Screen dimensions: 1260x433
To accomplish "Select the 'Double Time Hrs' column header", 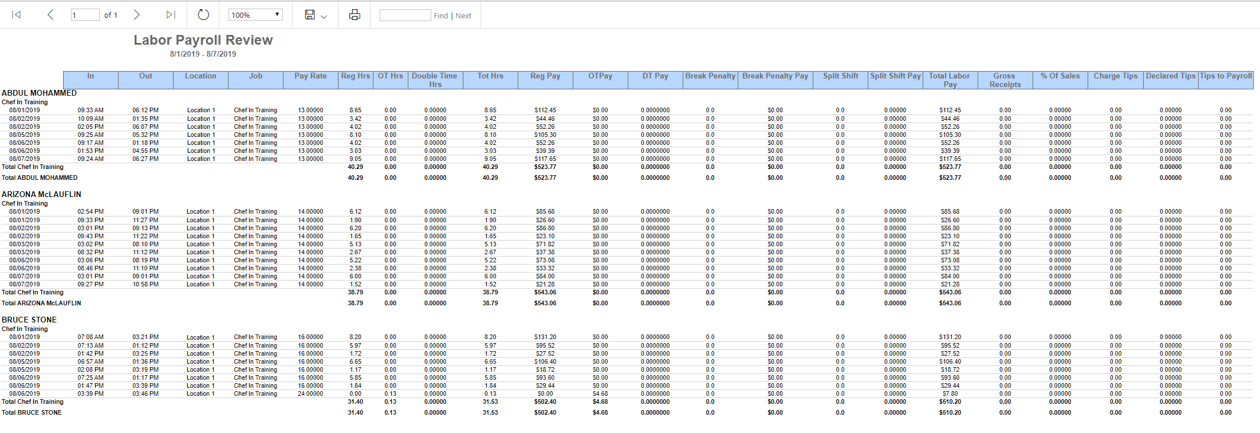I will click(435, 80).
